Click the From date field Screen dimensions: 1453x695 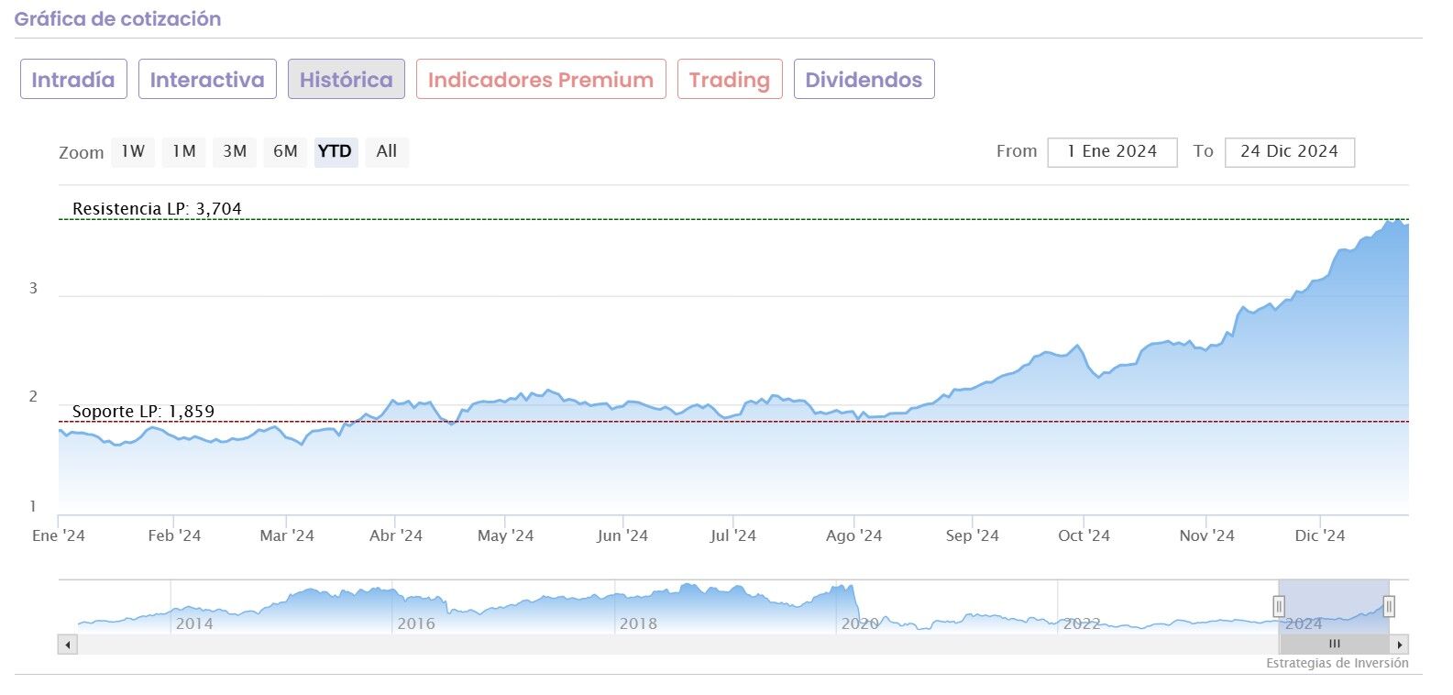(x=1112, y=152)
